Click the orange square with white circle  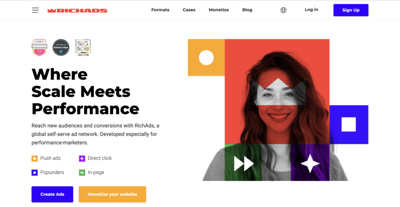(206, 58)
